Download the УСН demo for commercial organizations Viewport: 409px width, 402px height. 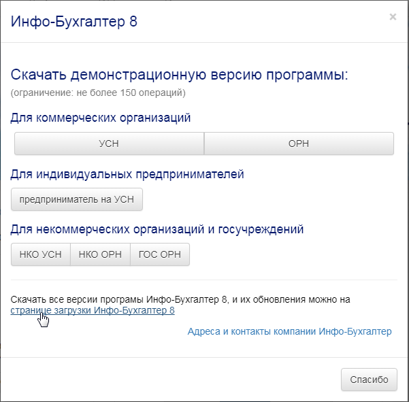click(109, 144)
